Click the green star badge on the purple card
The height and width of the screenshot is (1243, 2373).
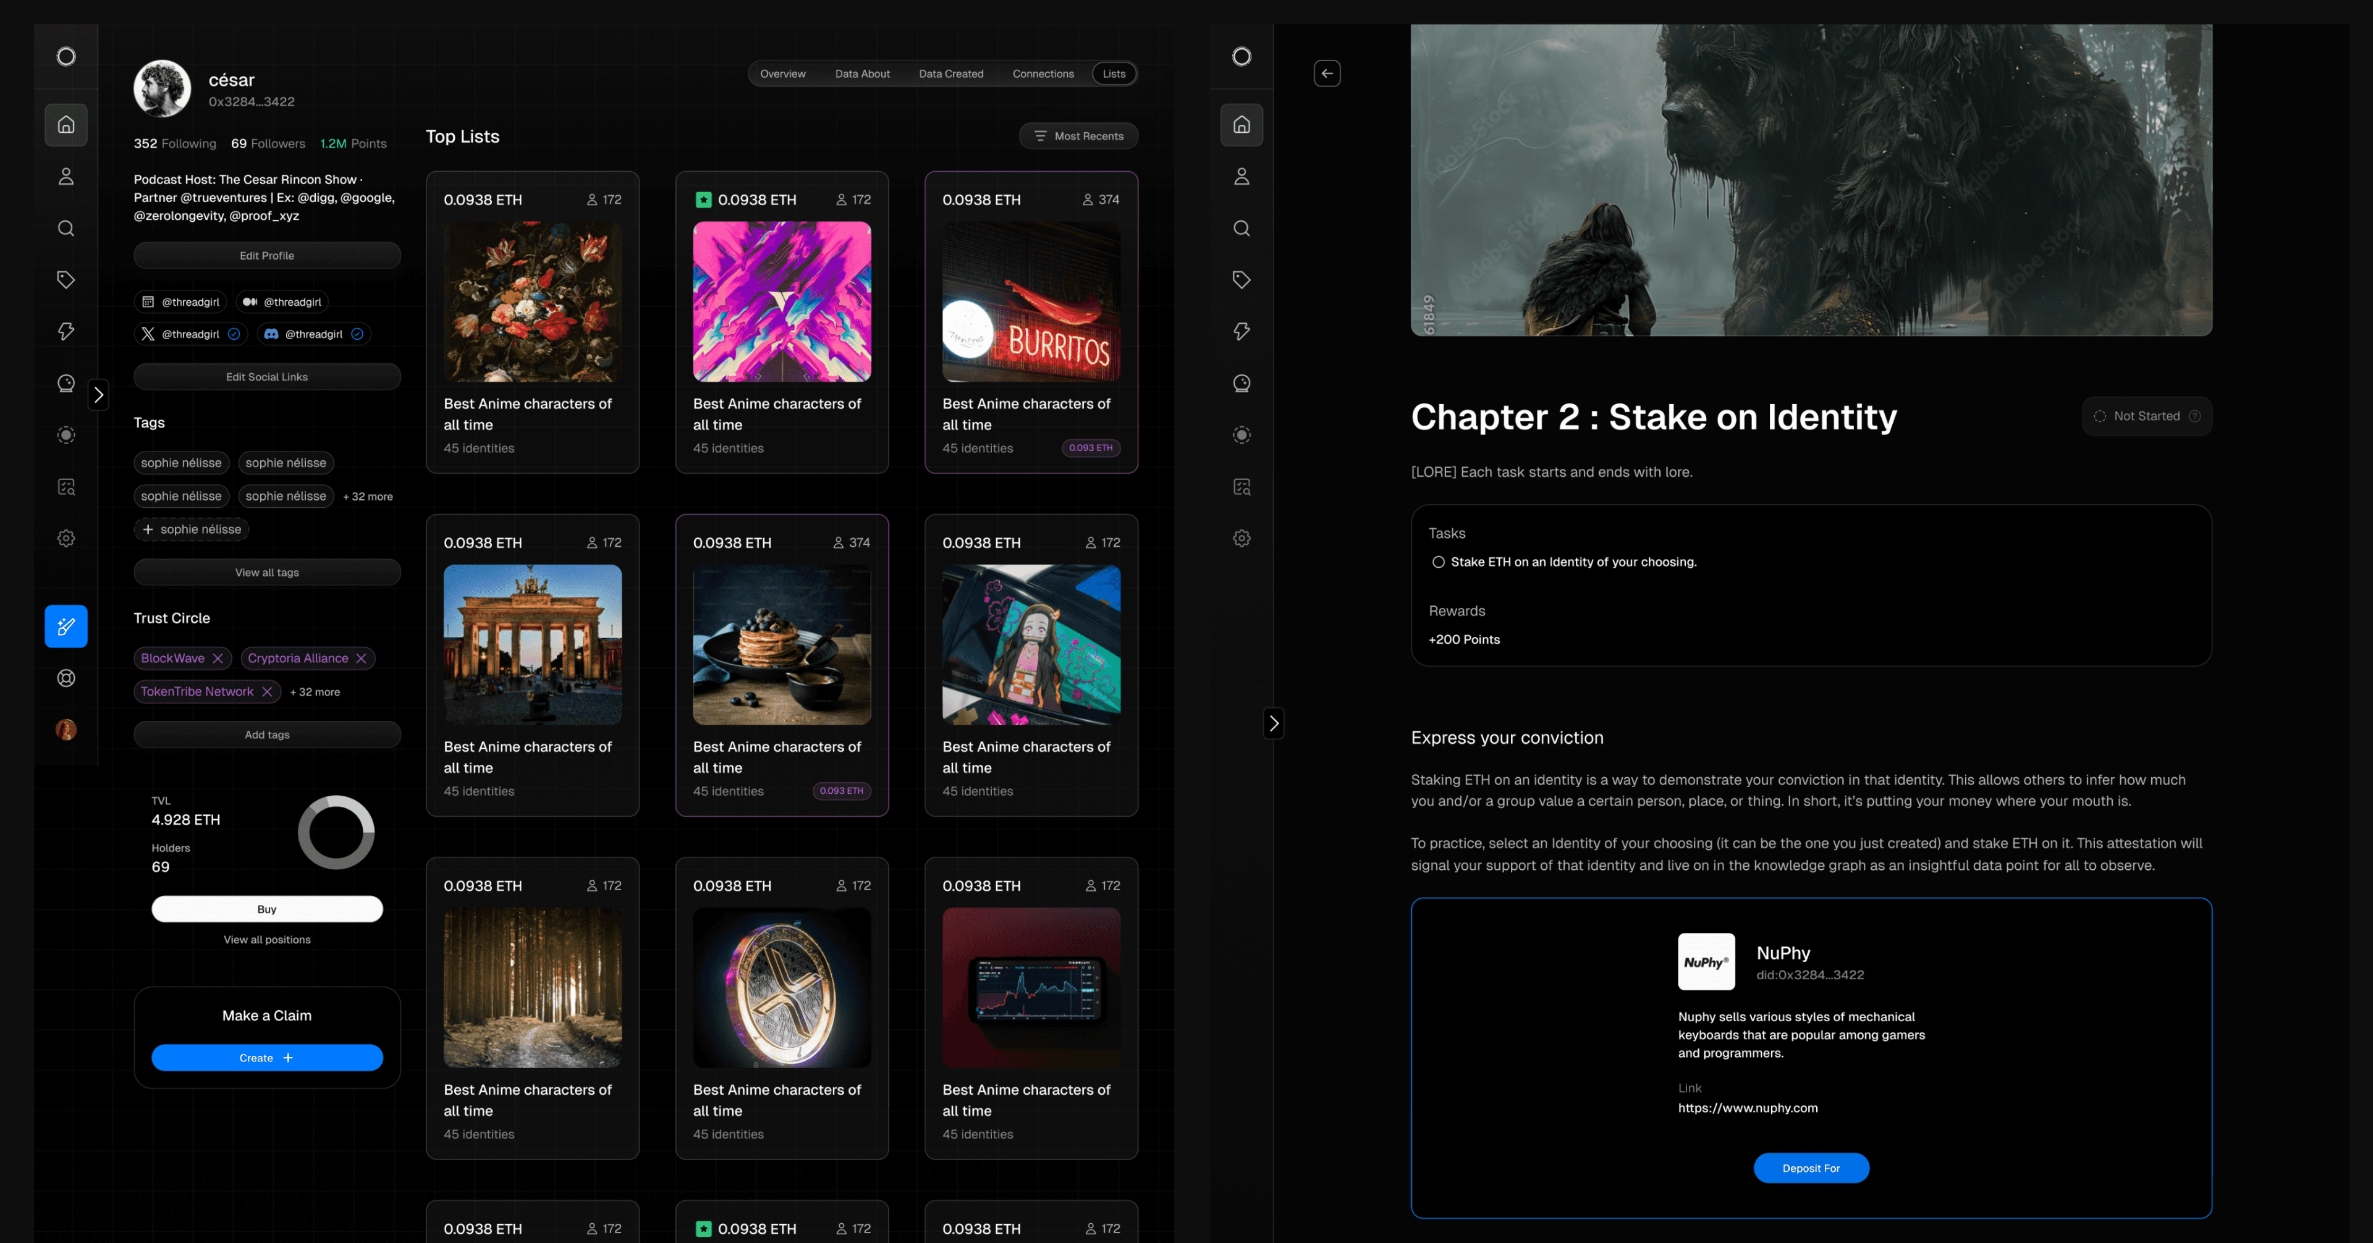[704, 199]
